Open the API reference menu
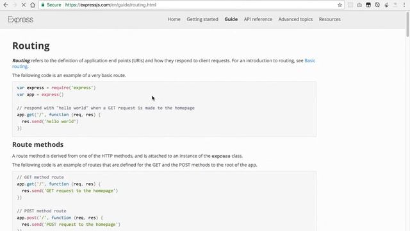Image resolution: width=410 pixels, height=231 pixels. click(x=258, y=19)
